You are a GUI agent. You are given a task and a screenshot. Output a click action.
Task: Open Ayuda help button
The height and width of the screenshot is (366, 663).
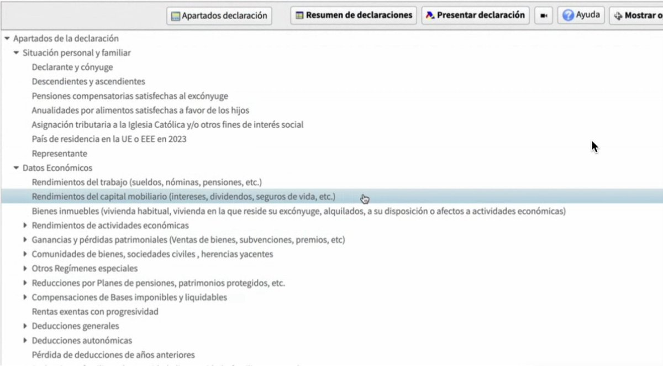tap(581, 15)
